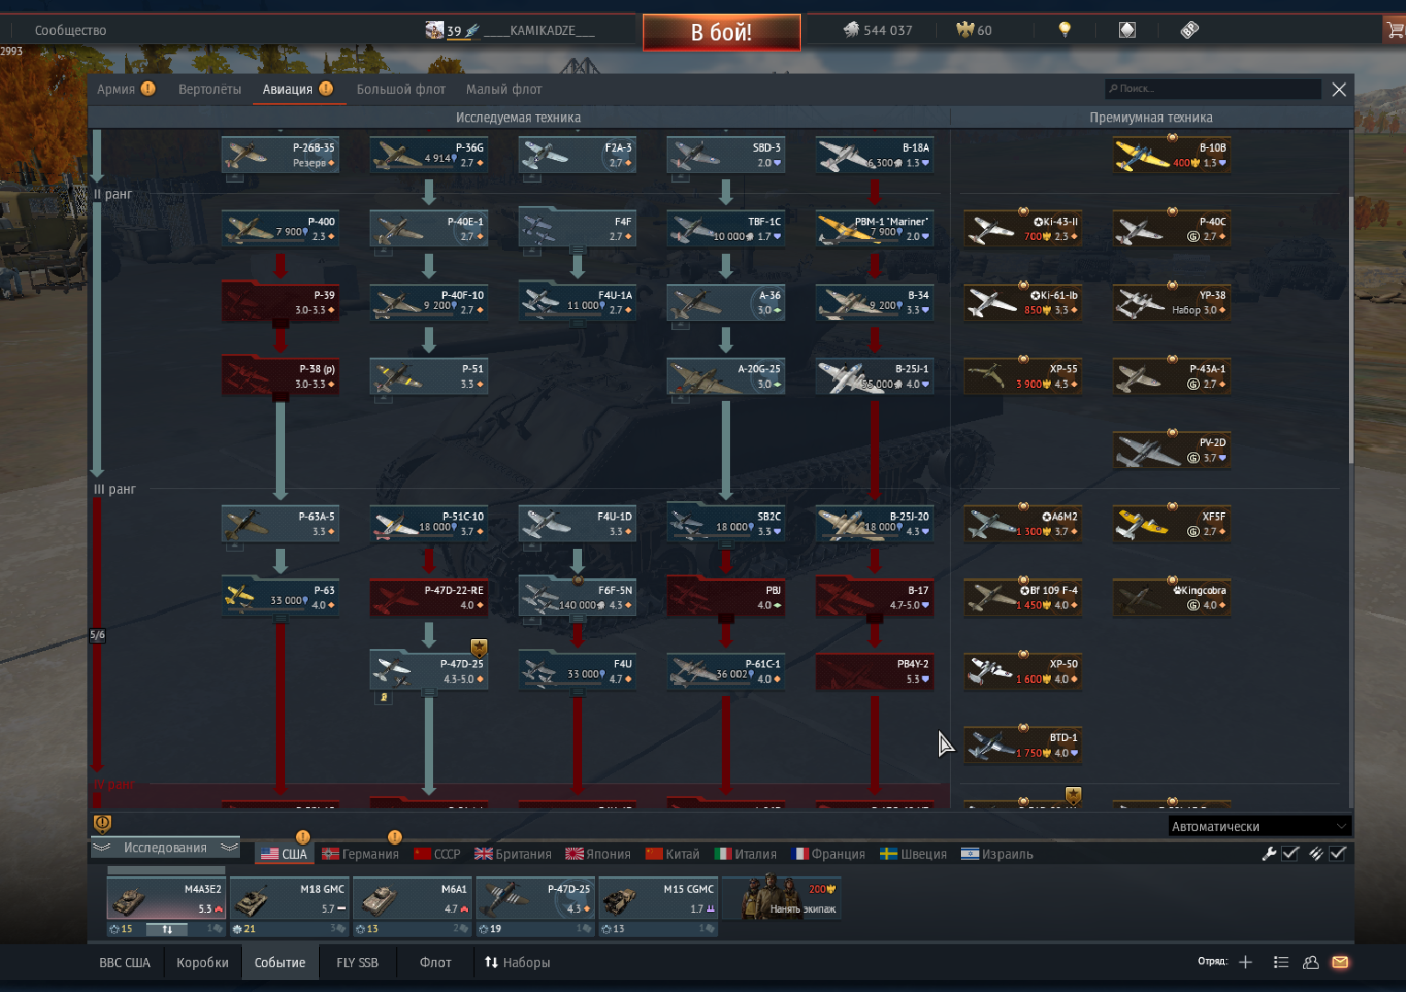Open the shopping cart store icon
Viewport: 1406px width, 992px height.
point(1394,29)
